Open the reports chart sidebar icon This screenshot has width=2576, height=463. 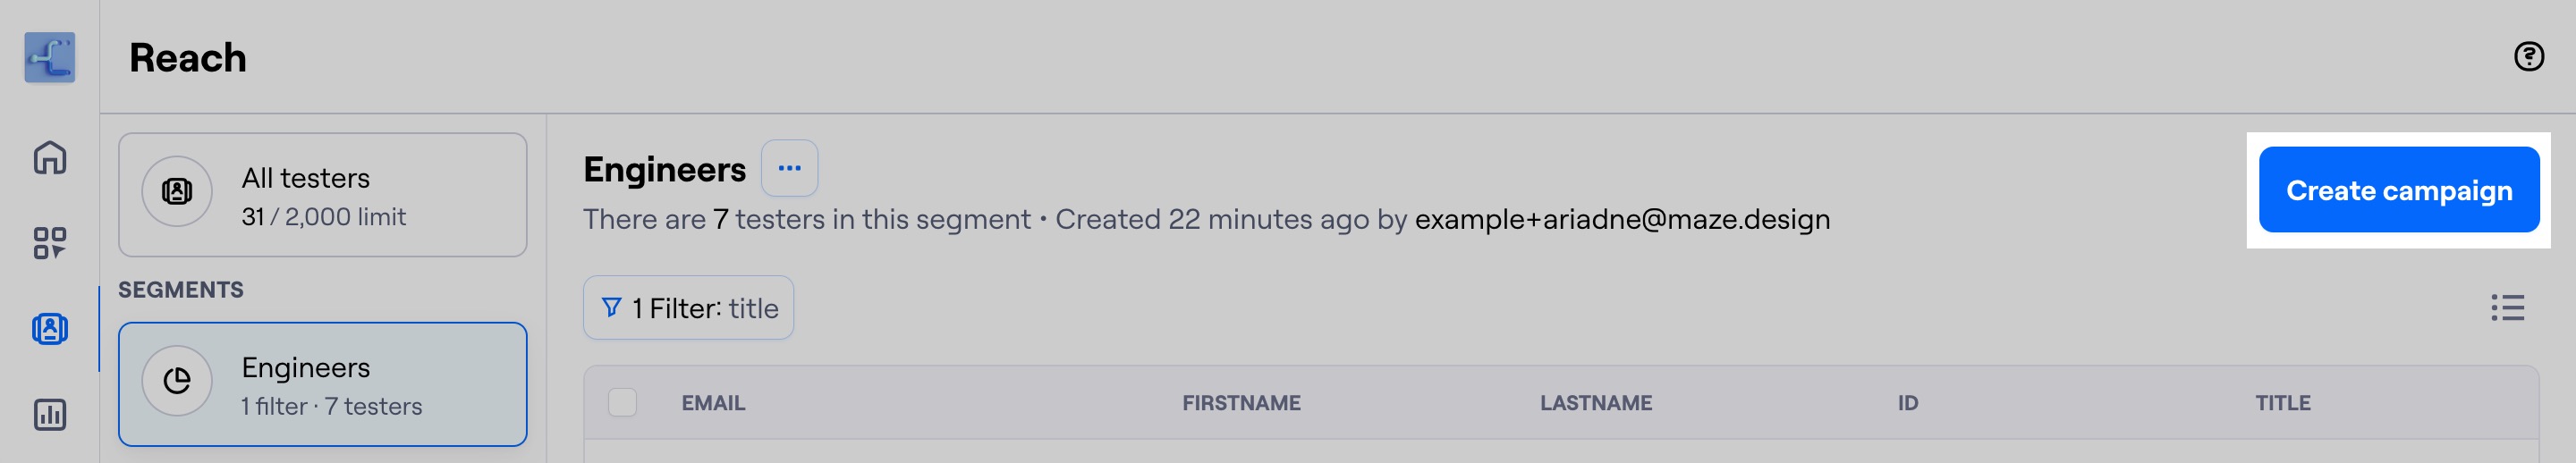tap(49, 414)
